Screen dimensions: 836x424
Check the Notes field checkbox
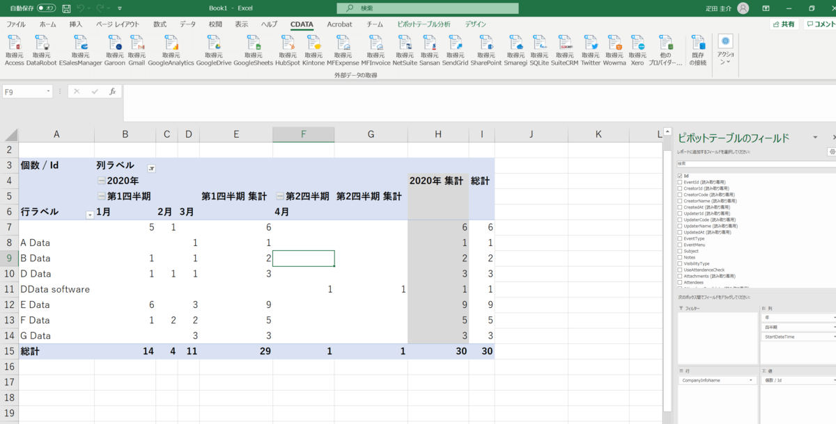pyautogui.click(x=680, y=257)
